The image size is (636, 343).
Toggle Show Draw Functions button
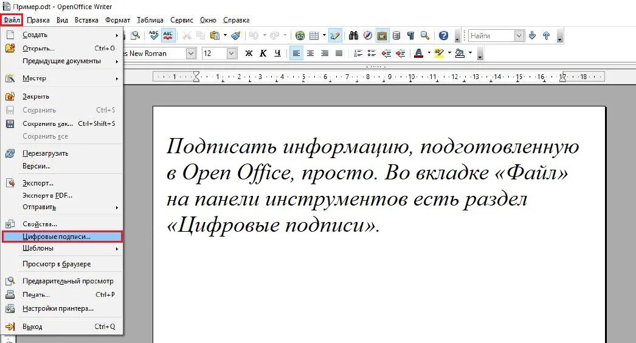[335, 36]
